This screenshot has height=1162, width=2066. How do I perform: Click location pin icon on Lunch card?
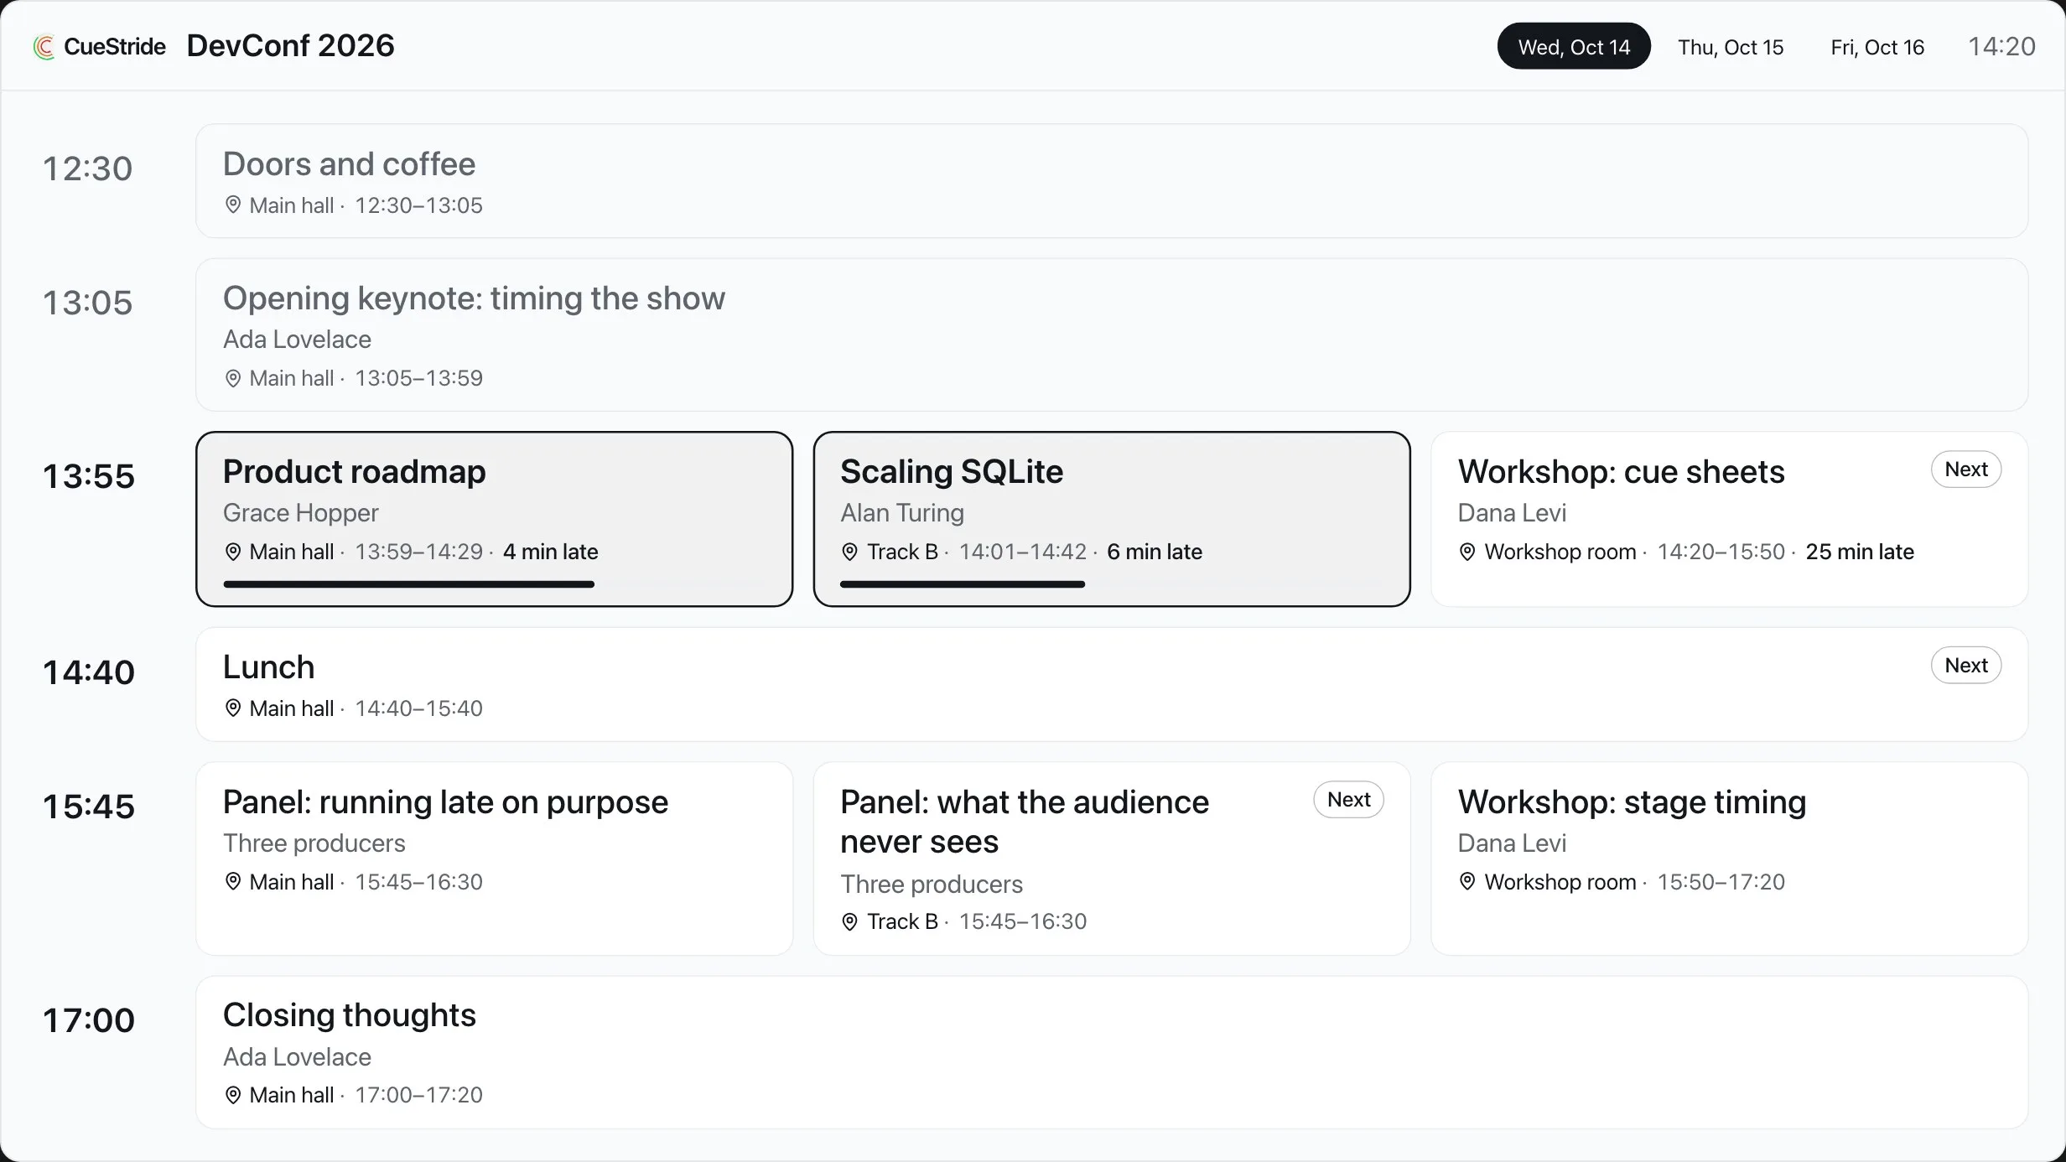pyautogui.click(x=233, y=708)
